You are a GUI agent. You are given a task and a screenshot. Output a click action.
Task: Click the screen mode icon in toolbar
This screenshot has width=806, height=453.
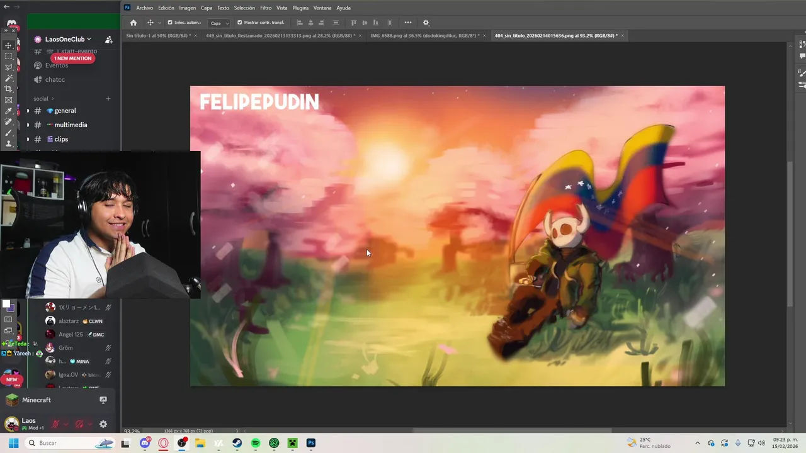tap(8, 330)
